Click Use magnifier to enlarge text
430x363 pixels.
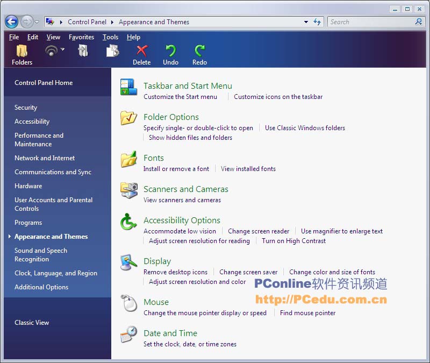click(x=342, y=231)
